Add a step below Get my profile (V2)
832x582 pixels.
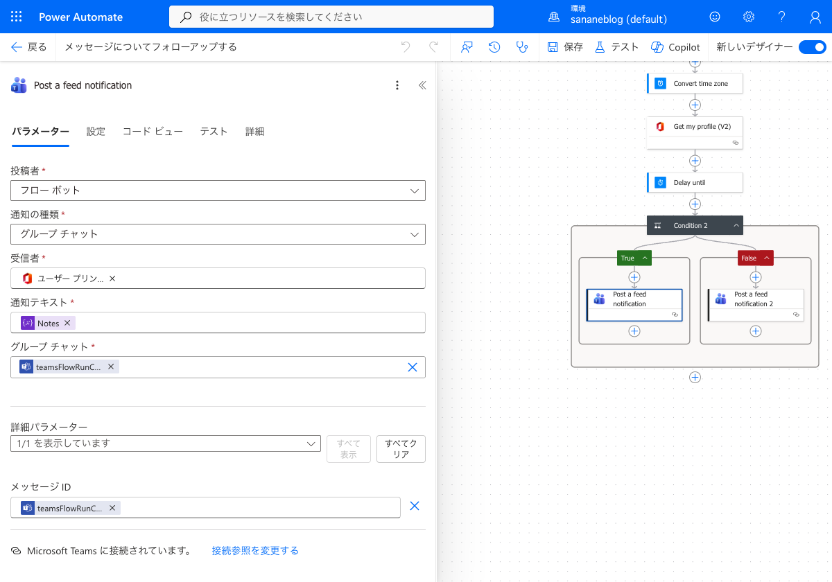[x=695, y=161]
